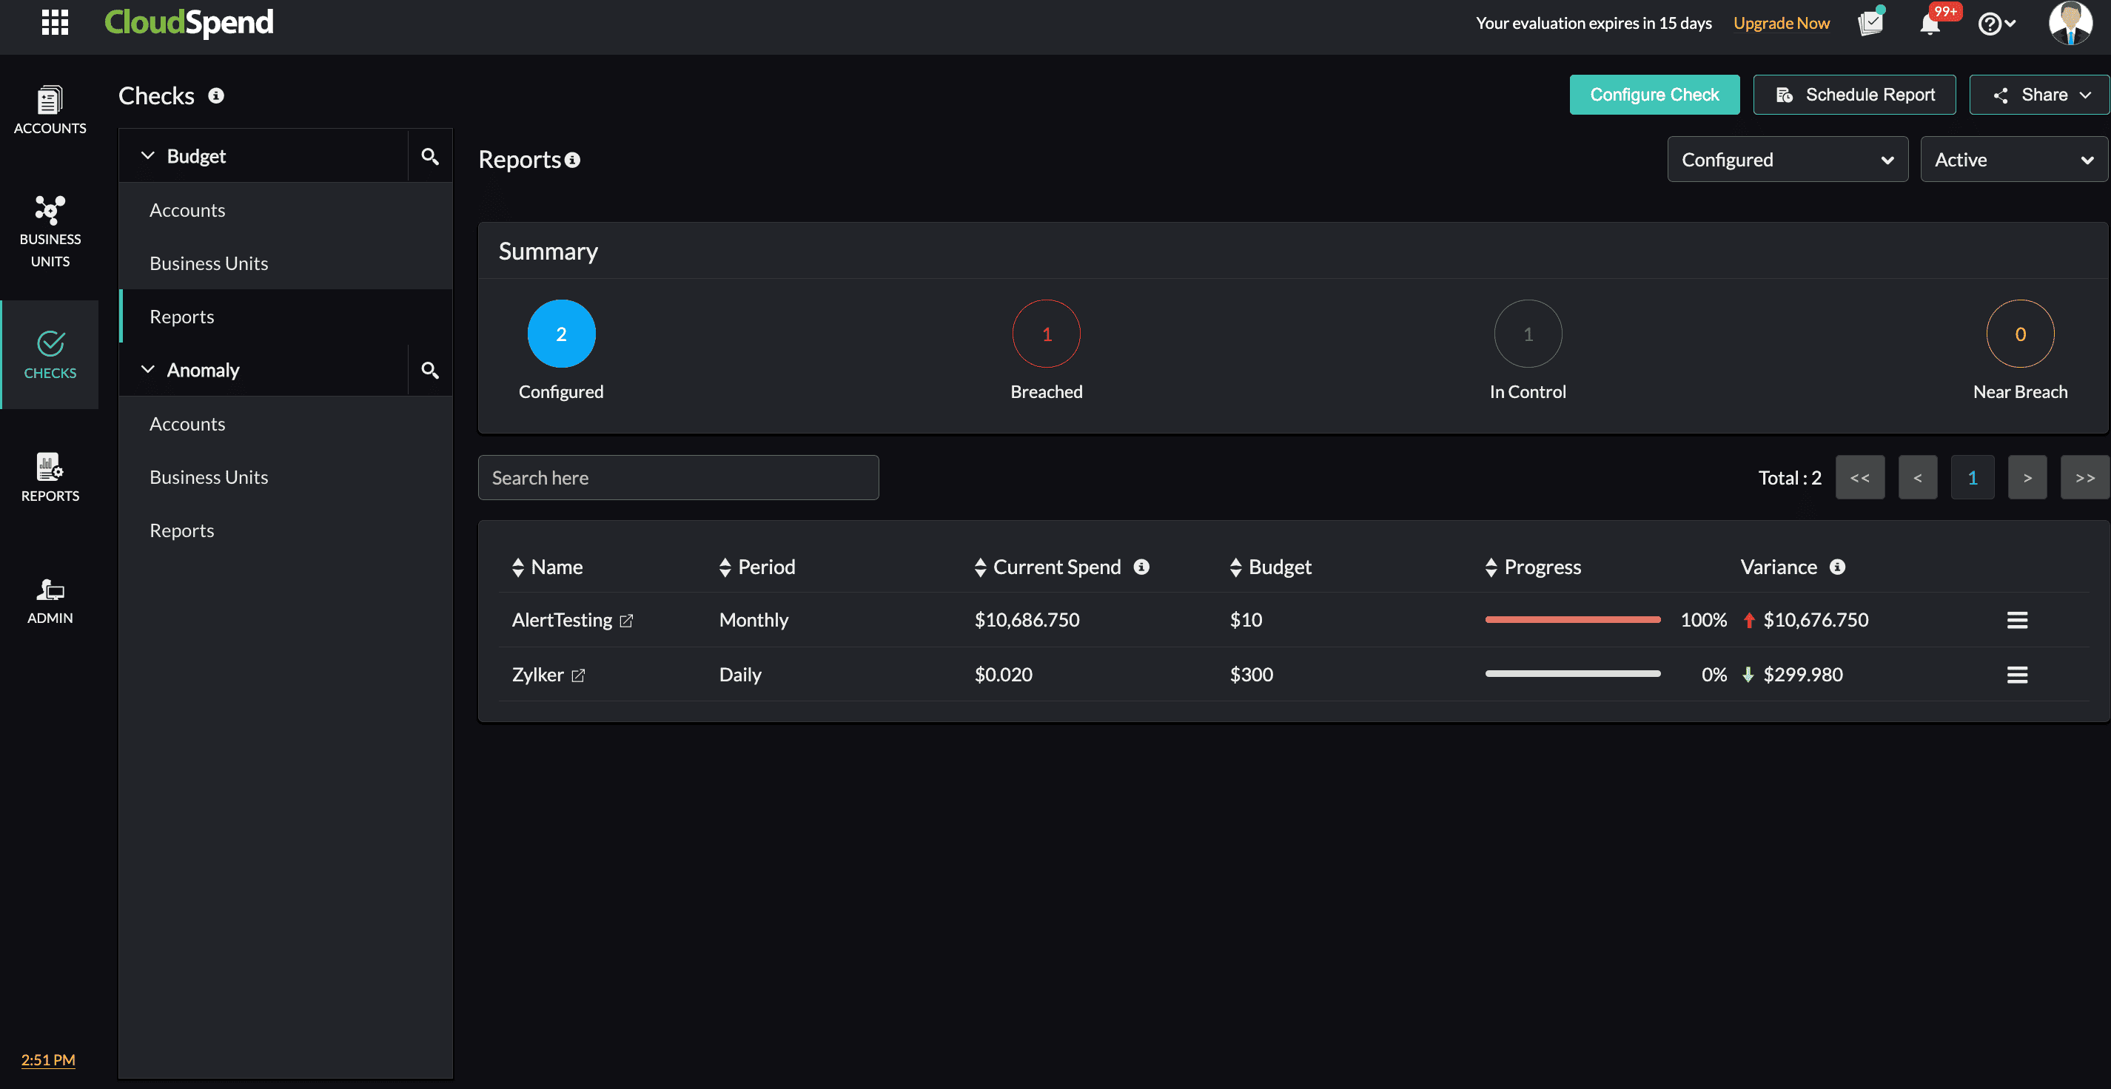Image resolution: width=2111 pixels, height=1089 pixels.
Task: Open the search icon next to Budget
Action: (x=429, y=155)
